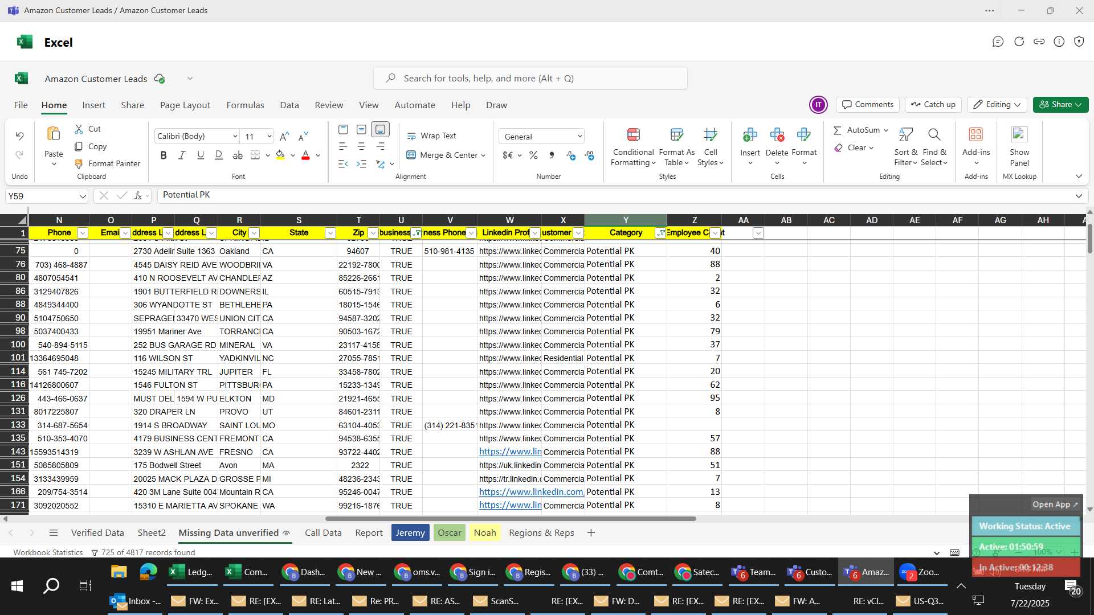Click the Sort & Filter icon
The image size is (1094, 615).
tap(905, 135)
